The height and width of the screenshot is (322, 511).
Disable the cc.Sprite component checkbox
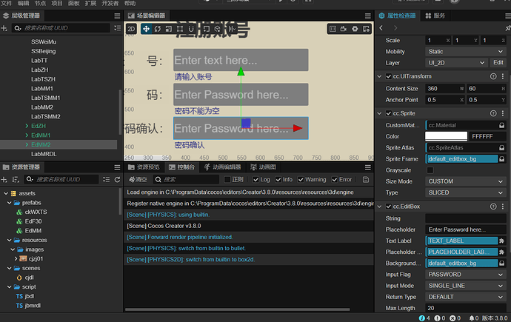tap(389, 113)
